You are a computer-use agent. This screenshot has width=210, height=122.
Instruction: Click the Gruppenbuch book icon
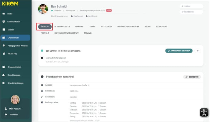[4, 38]
